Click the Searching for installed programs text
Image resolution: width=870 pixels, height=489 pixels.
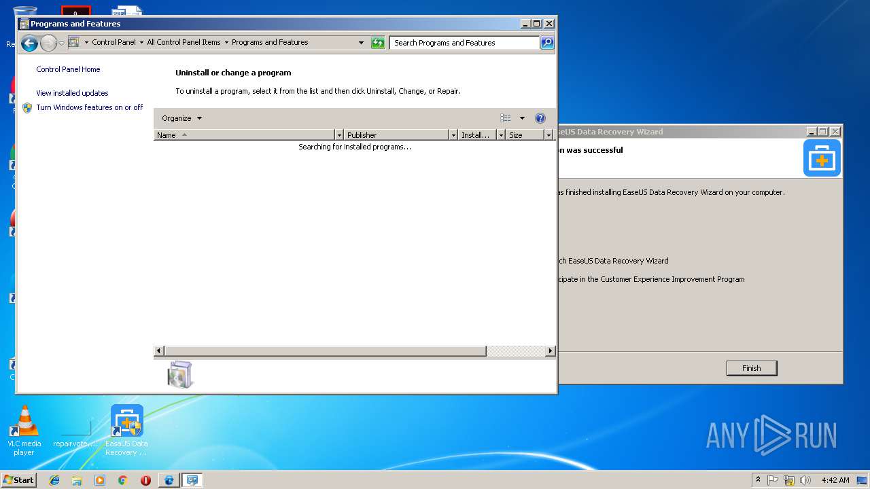click(355, 147)
